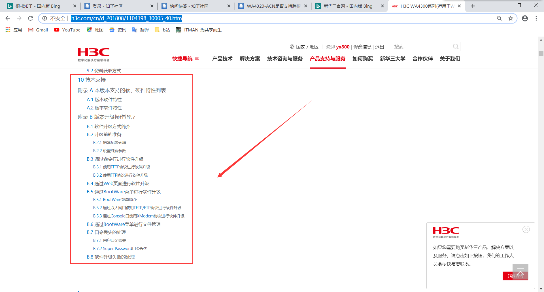Screen dimensions: 544x292
Task: Open section B.2 升级前的准备
Action: click(x=104, y=134)
